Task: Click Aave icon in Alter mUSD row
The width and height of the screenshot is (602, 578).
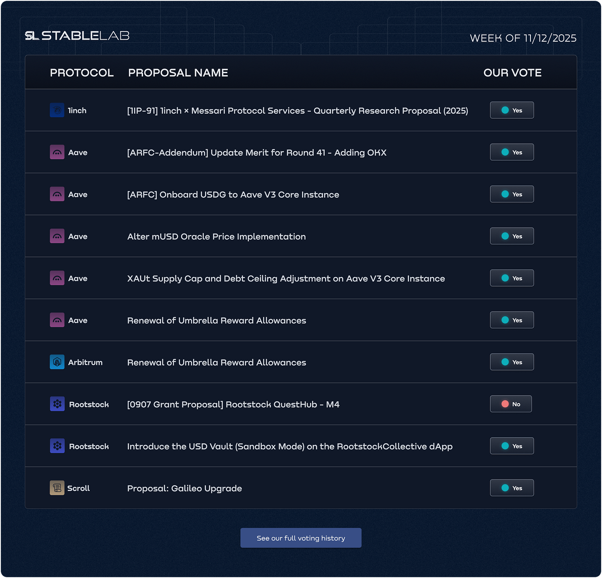Action: 57,236
